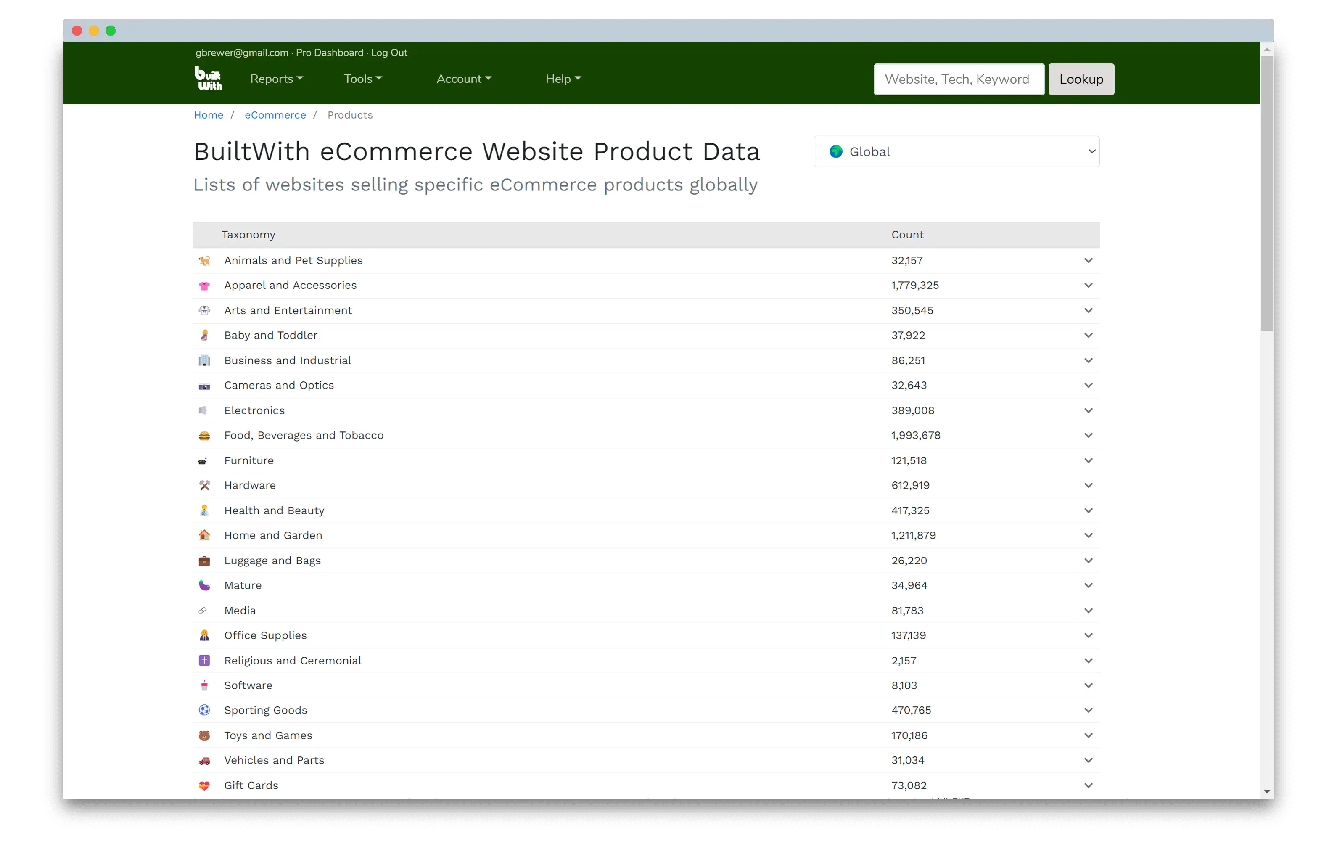Click the Toys and Games bear icon
The height and width of the screenshot is (841, 1337).
(204, 735)
